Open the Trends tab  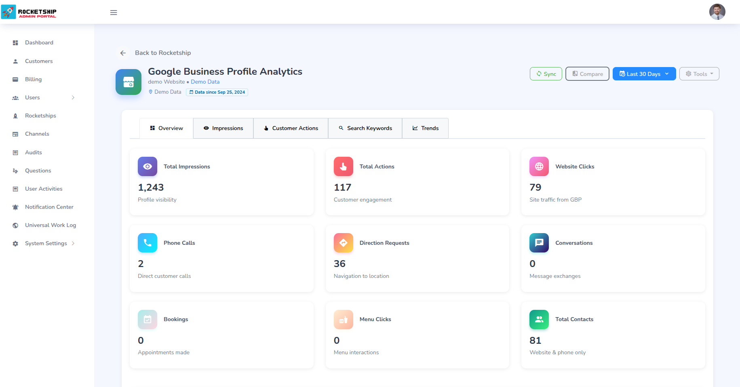[426, 128]
